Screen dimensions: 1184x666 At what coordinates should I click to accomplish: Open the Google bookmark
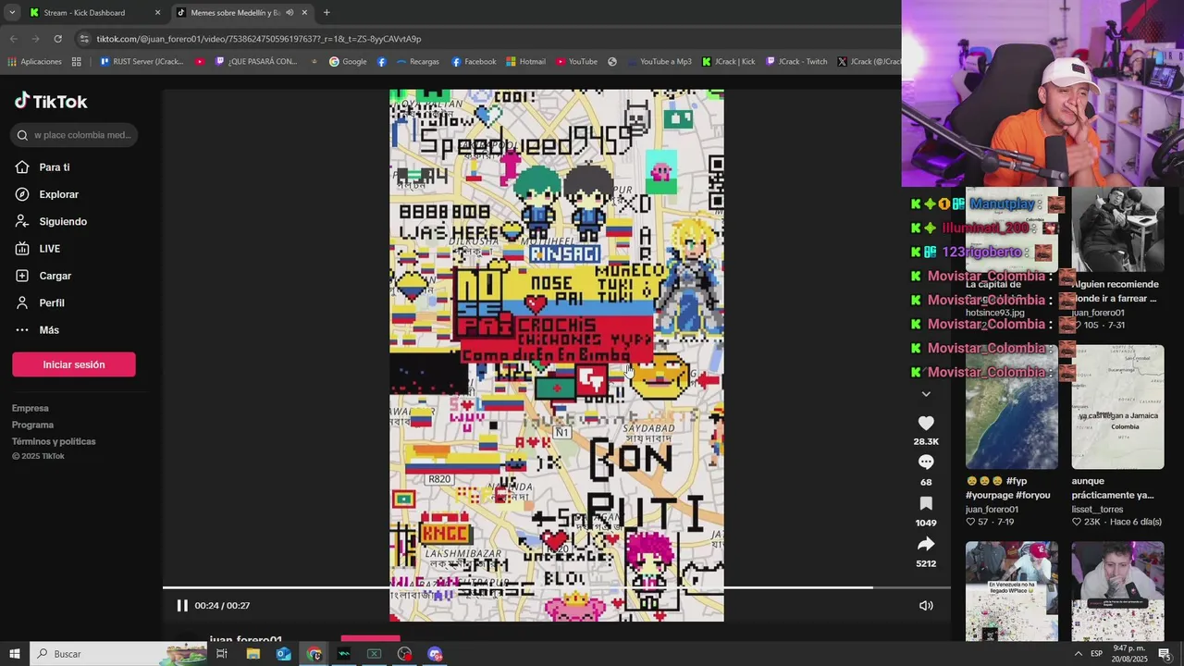coord(348,62)
